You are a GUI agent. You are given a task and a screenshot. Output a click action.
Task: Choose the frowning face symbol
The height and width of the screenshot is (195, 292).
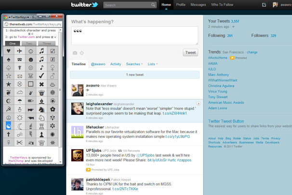(30, 68)
